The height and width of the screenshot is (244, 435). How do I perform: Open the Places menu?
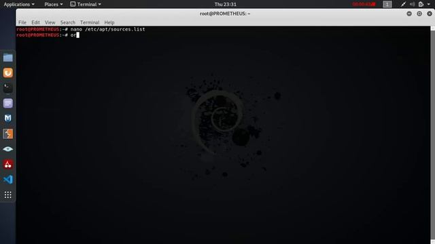pos(53,4)
